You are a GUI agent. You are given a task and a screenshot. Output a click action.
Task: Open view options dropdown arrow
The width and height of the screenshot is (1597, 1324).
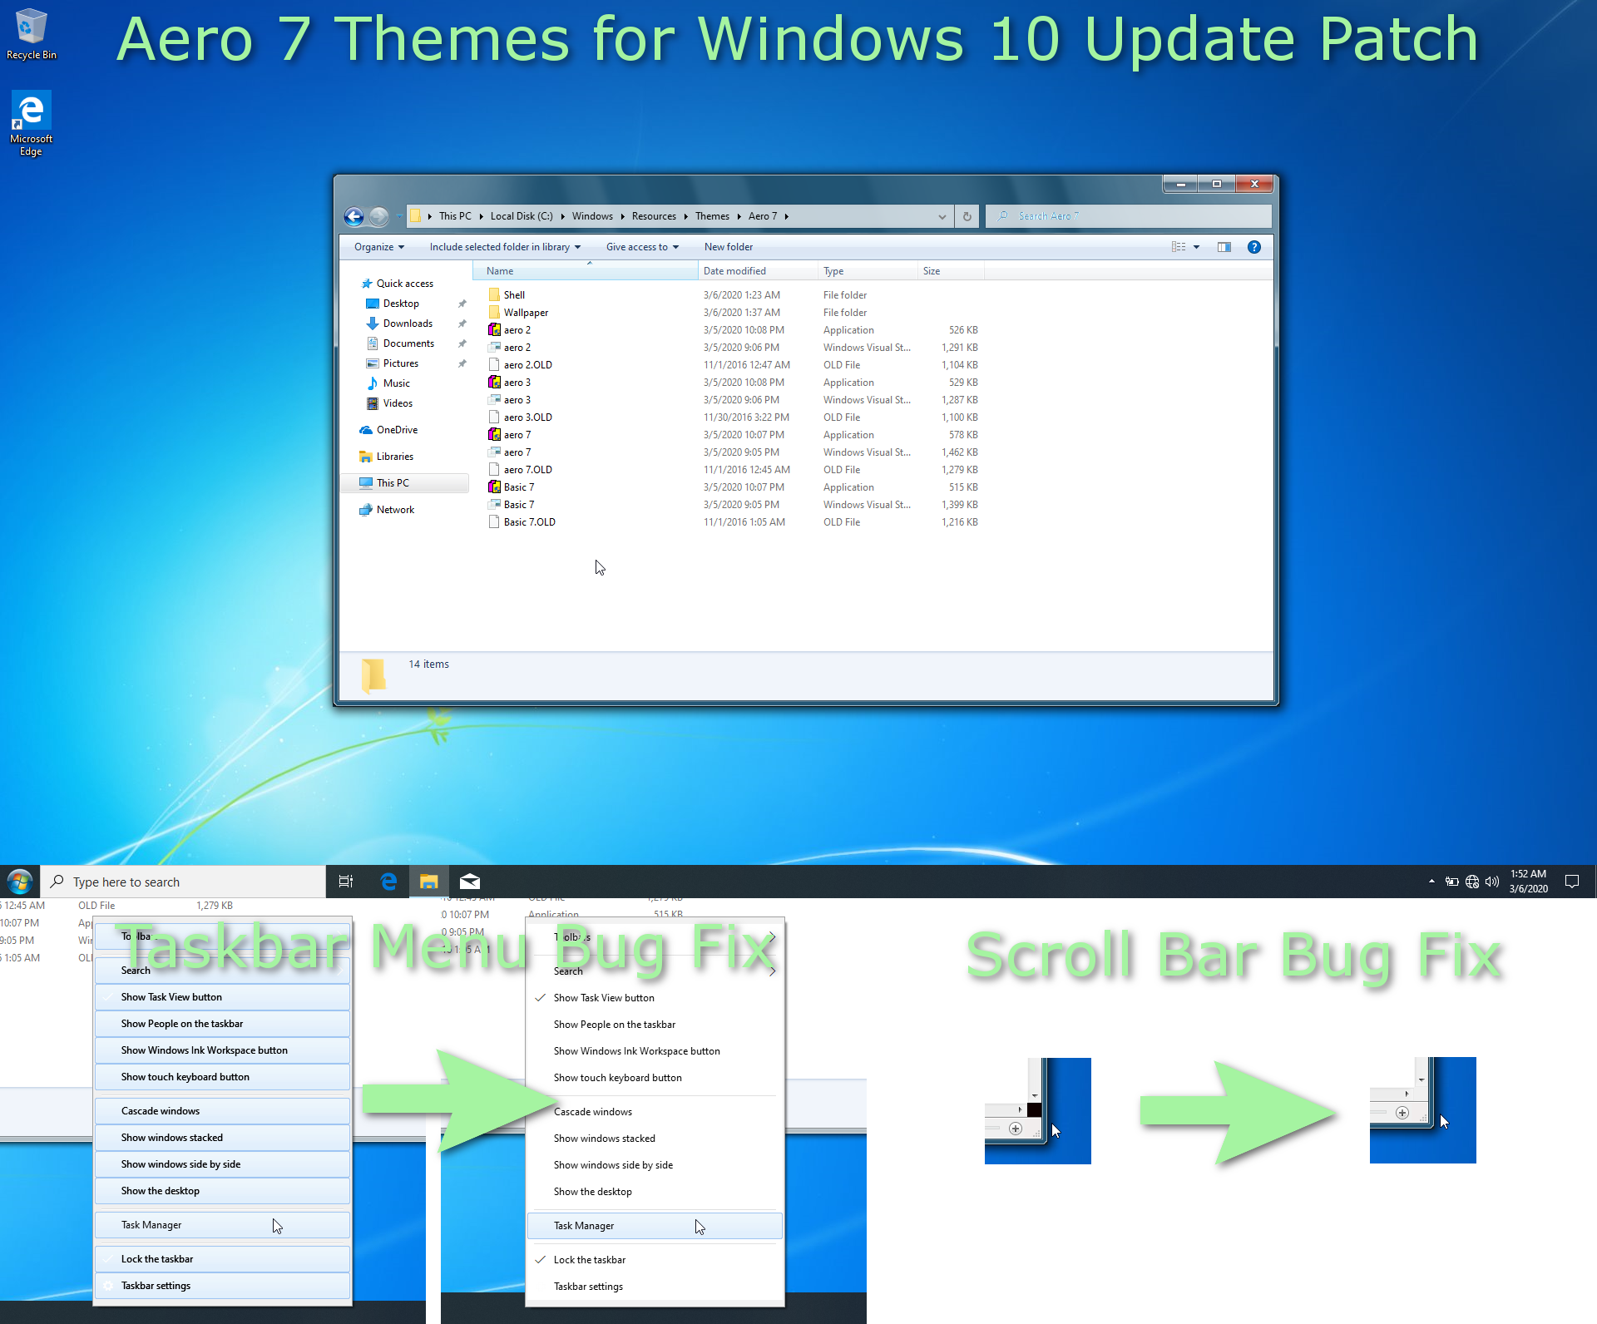coord(1196,247)
